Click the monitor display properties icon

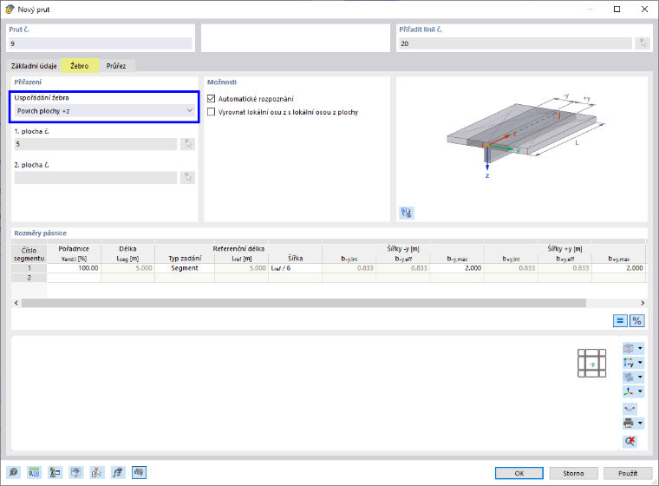pyautogui.click(x=76, y=472)
